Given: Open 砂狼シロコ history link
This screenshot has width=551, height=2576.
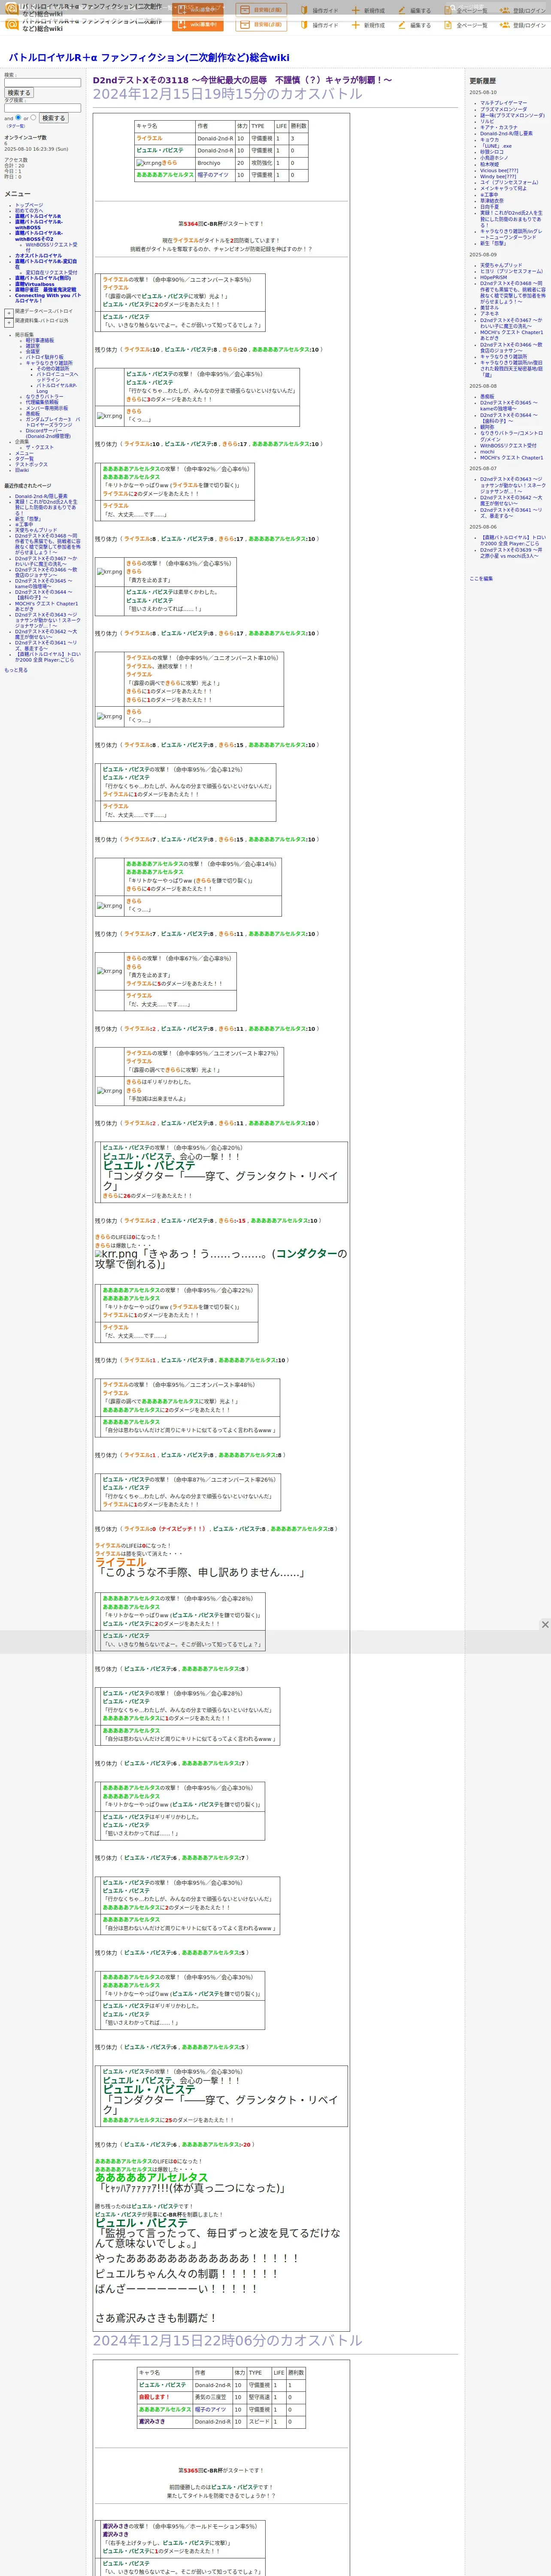Looking at the screenshot, I should click(x=492, y=152).
